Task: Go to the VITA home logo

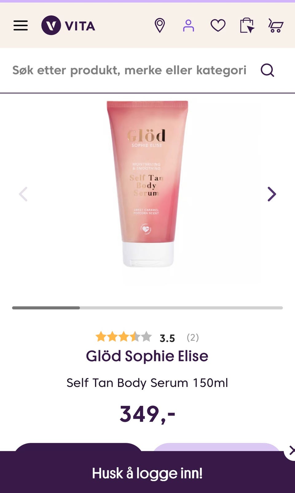Action: tap(68, 25)
